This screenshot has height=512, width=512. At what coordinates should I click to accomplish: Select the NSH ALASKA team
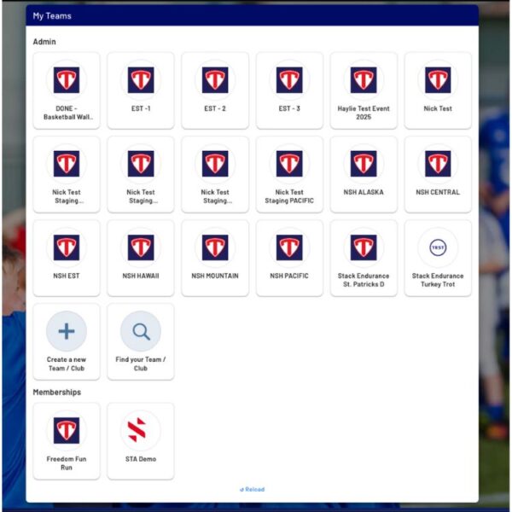pos(364,173)
